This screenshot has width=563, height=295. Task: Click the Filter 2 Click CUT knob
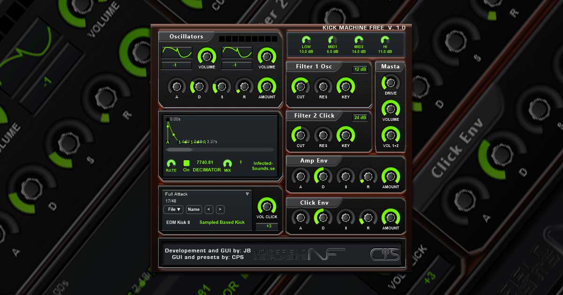click(300, 135)
